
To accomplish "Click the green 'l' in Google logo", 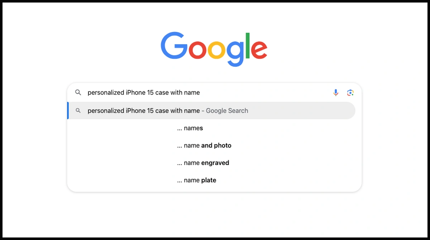I will click(x=248, y=45).
